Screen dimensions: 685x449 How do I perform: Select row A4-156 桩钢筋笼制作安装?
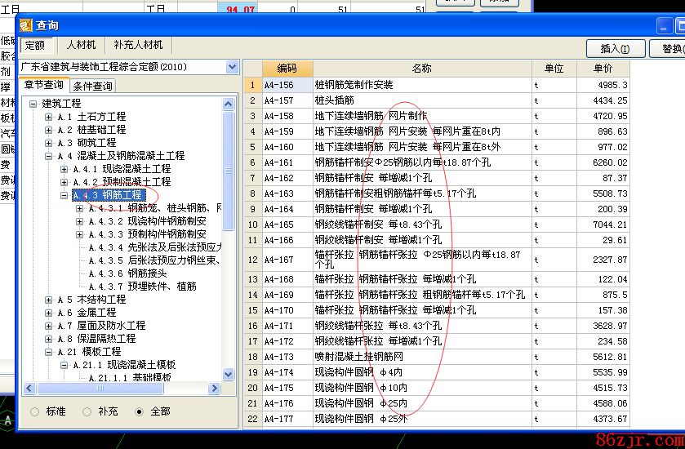[x=354, y=85]
